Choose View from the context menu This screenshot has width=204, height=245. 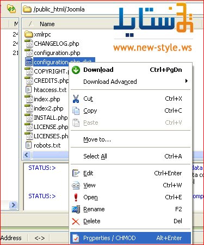(131, 185)
